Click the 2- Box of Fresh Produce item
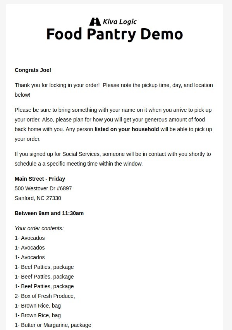This screenshot has height=330, width=232. (x=45, y=296)
